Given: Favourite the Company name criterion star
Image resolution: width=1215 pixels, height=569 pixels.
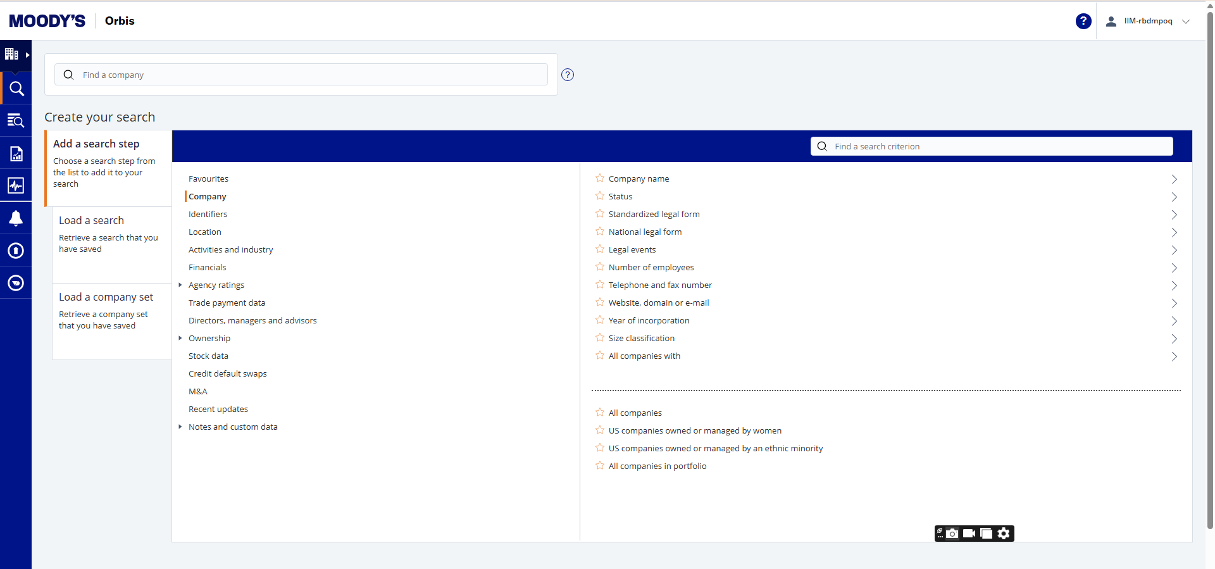Looking at the screenshot, I should [x=600, y=178].
